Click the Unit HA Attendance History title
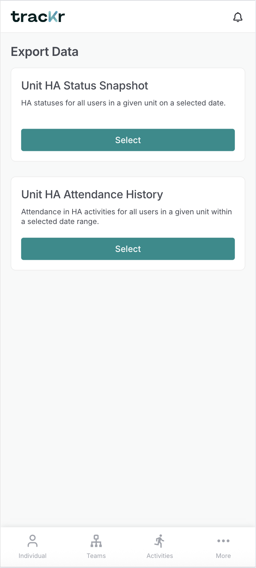This screenshot has width=256, height=568. 92,195
